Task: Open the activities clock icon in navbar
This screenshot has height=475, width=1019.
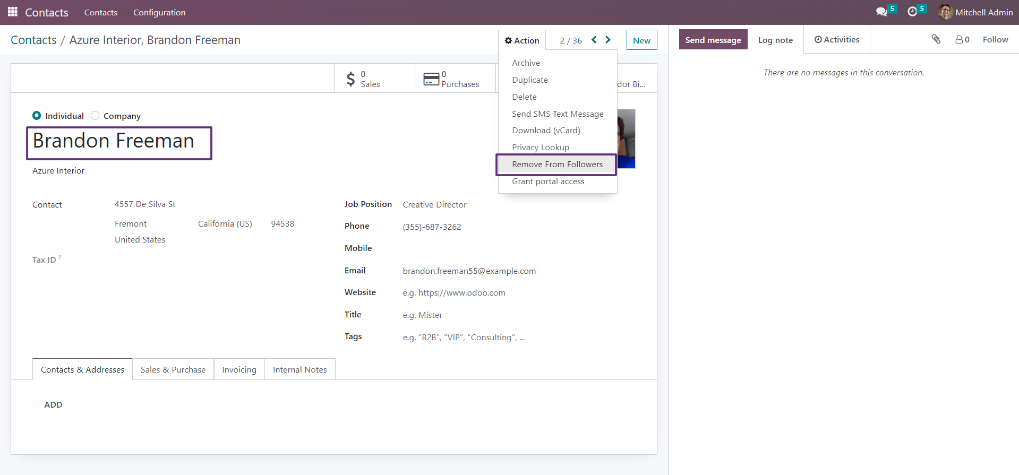Action: 912,12
